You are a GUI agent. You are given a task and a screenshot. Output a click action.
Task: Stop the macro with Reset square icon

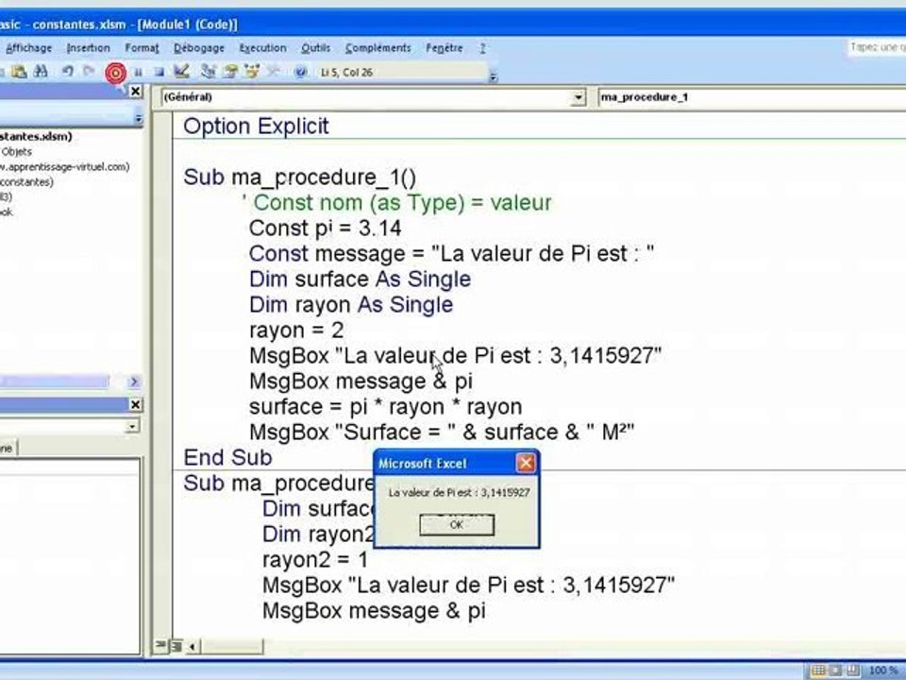coord(159,73)
